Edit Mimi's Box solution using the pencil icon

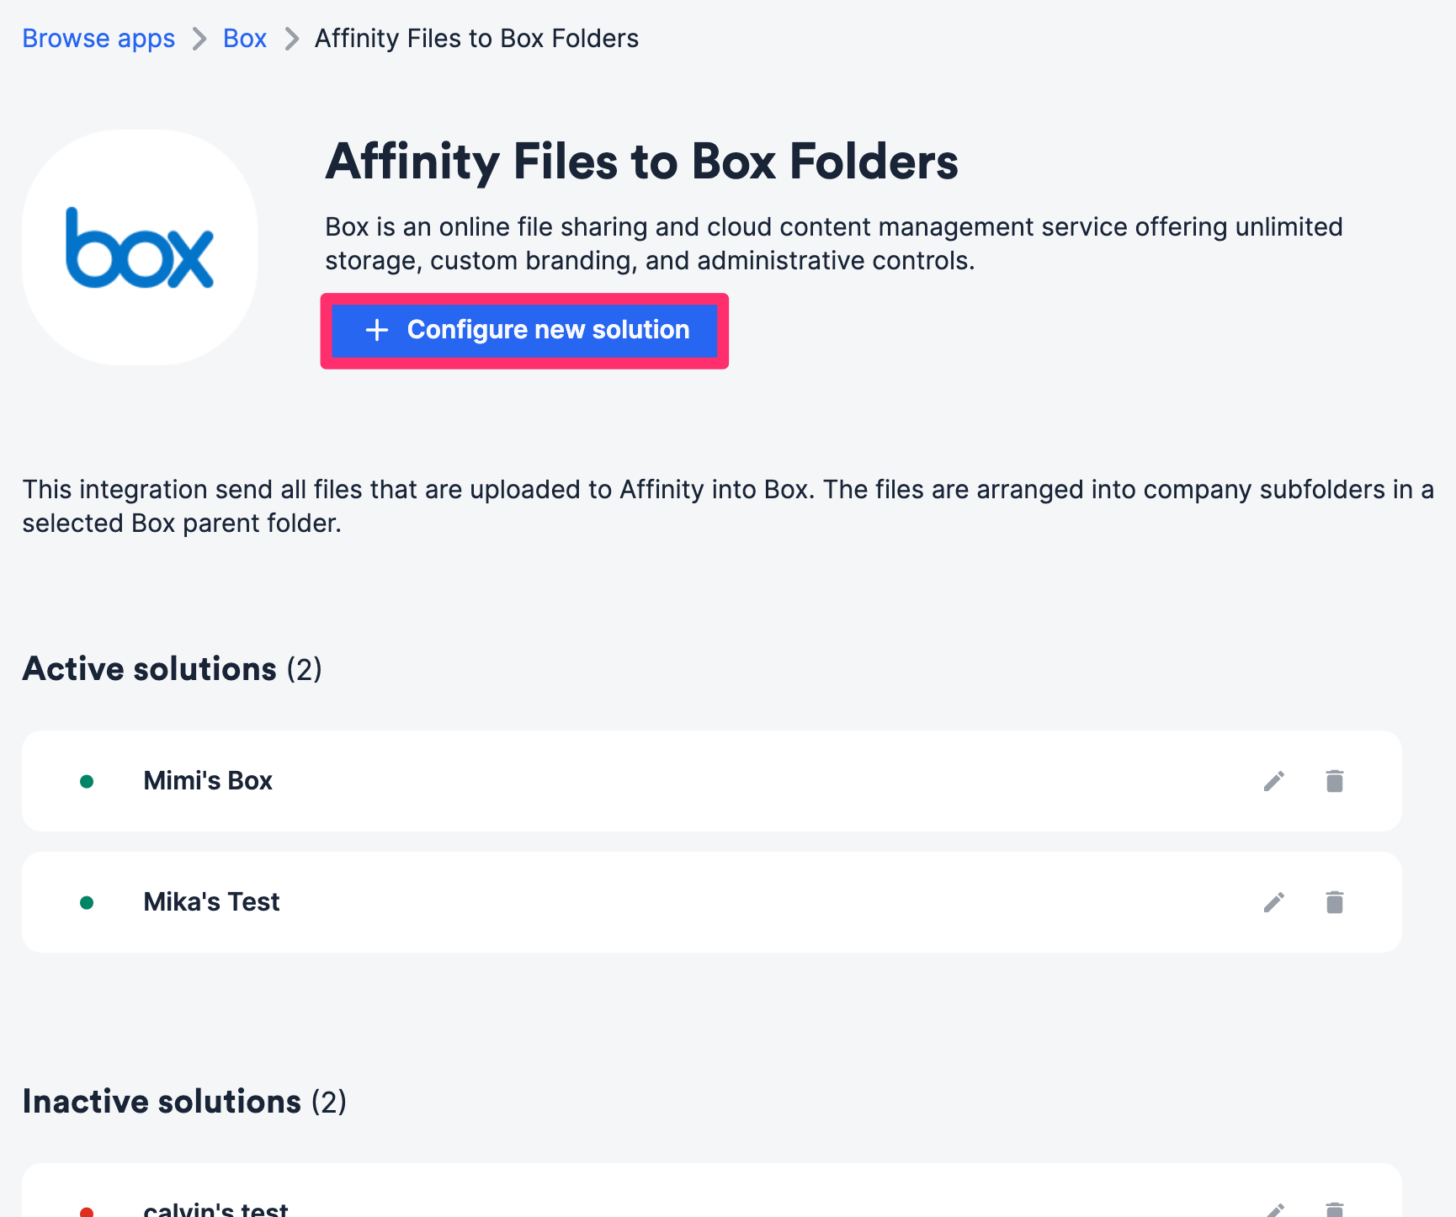point(1273,781)
